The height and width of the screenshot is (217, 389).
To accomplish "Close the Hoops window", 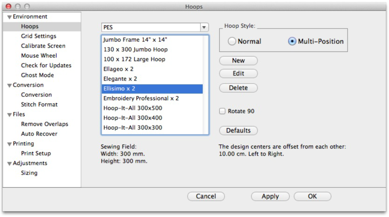I will [x=8, y=6].
